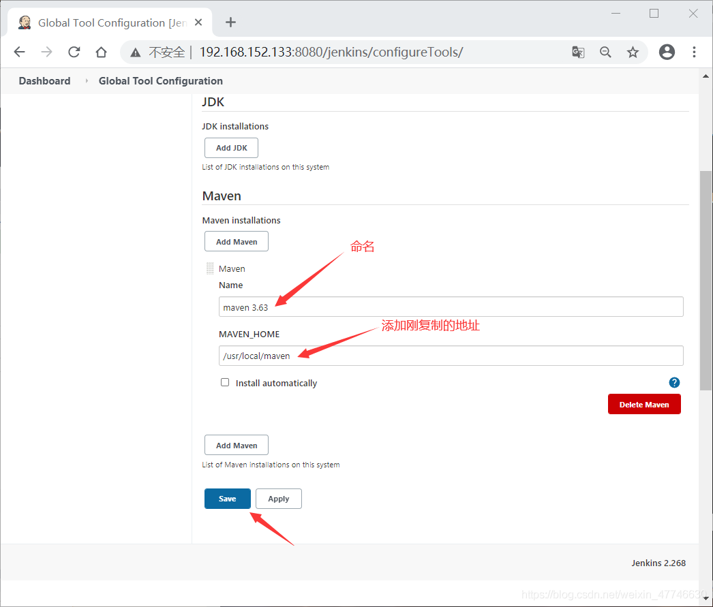This screenshot has width=713, height=607.
Task: Open the Chrome profile avatar
Action: click(667, 52)
